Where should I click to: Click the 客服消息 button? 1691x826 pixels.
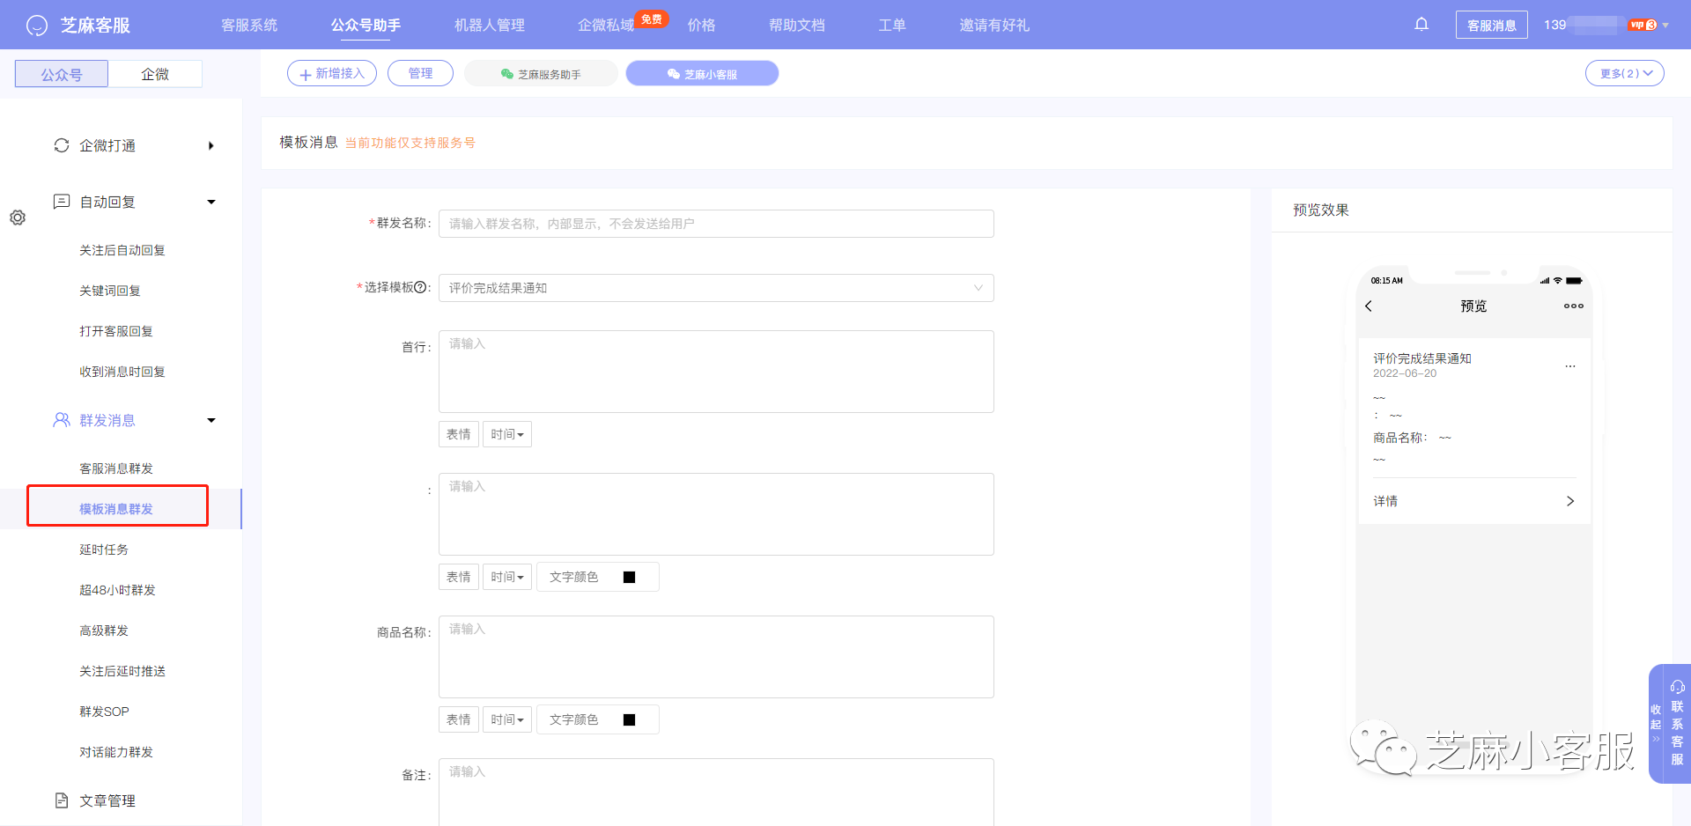1492,25
